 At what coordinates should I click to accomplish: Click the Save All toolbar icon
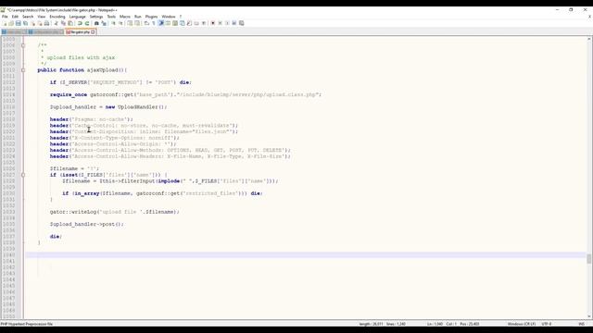[25, 23]
